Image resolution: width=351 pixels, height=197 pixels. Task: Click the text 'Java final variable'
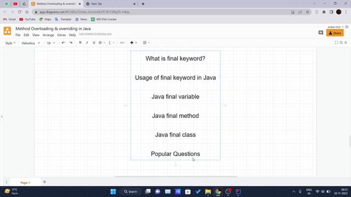pyautogui.click(x=175, y=97)
